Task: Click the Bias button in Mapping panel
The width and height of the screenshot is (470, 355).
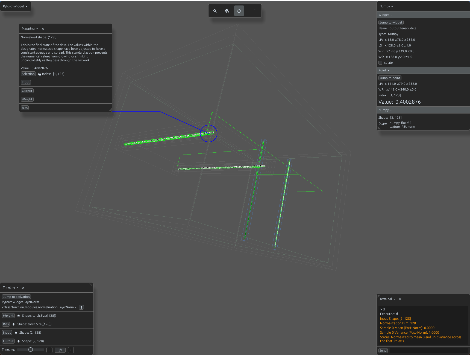Action: tap(25, 108)
